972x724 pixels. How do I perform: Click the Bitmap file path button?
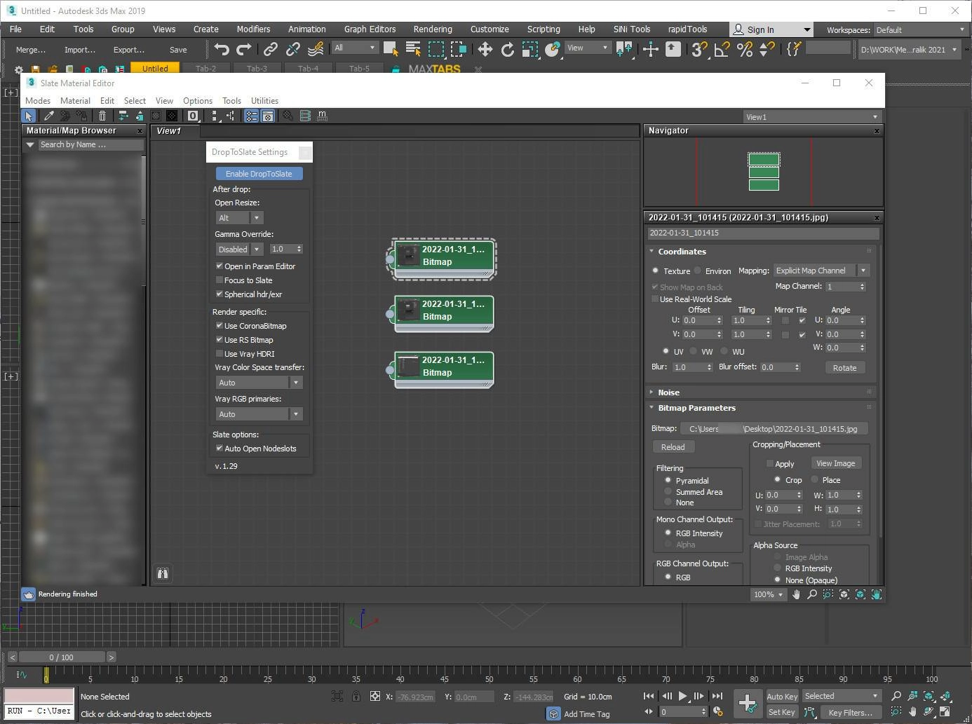click(x=773, y=428)
